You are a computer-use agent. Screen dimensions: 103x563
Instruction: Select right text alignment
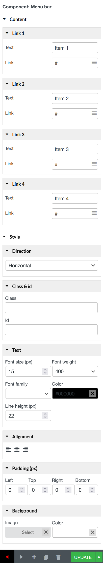[x=25, y=449]
